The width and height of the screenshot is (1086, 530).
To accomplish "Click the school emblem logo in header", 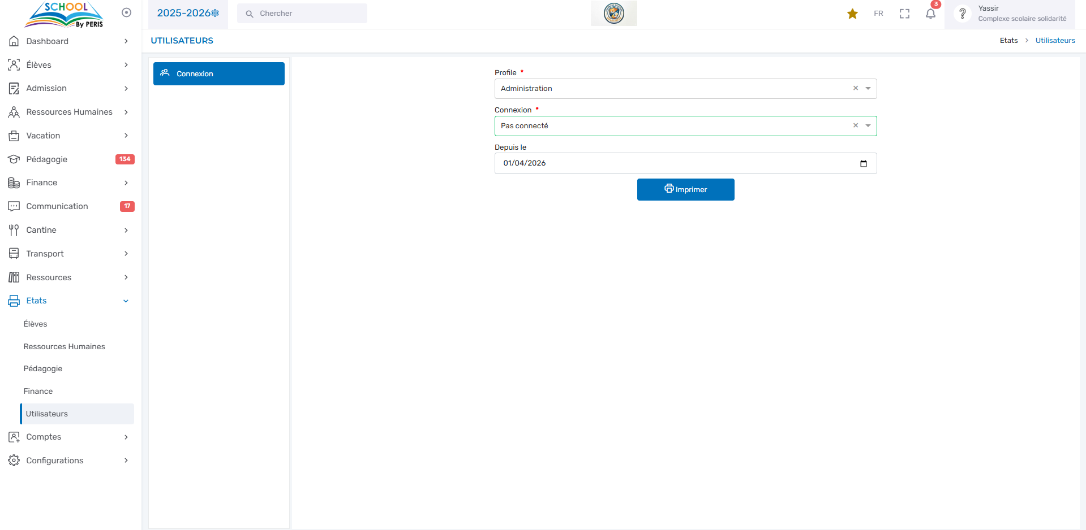I will [613, 13].
